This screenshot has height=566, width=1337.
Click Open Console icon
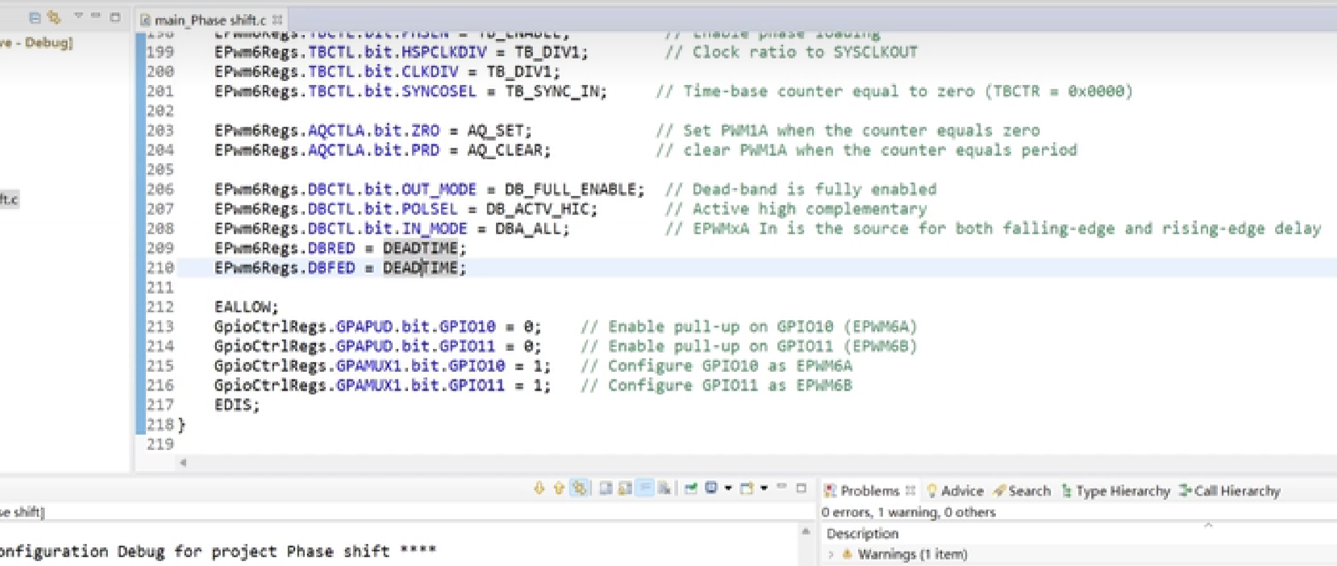tap(747, 488)
